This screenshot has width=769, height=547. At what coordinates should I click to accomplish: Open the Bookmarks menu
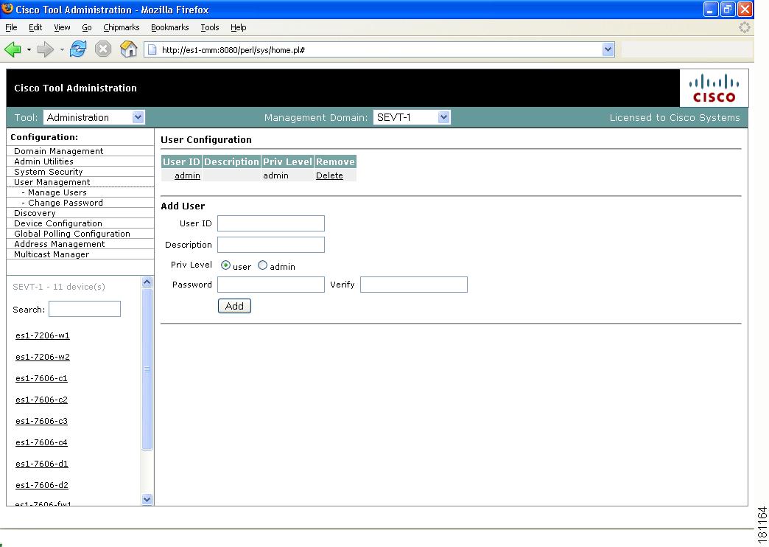[169, 27]
